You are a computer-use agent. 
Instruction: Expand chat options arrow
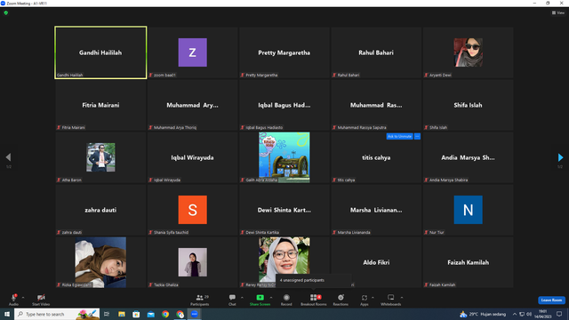click(242, 298)
